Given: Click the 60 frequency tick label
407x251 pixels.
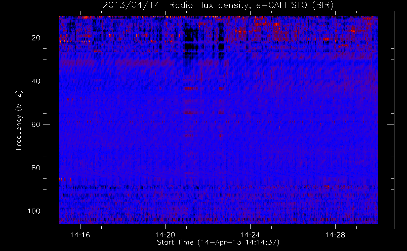Looking at the screenshot, I should point(36,124).
